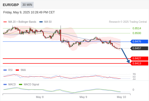The width and height of the screenshot is (149, 101).
Task: Click the May 9 date axis label
Action: coord(83,97)
